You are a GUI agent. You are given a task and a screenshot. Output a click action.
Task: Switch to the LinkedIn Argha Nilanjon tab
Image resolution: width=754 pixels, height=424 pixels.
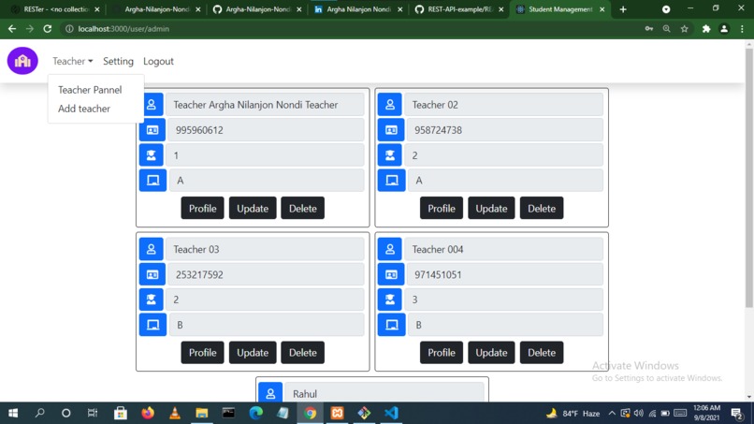[x=358, y=9]
